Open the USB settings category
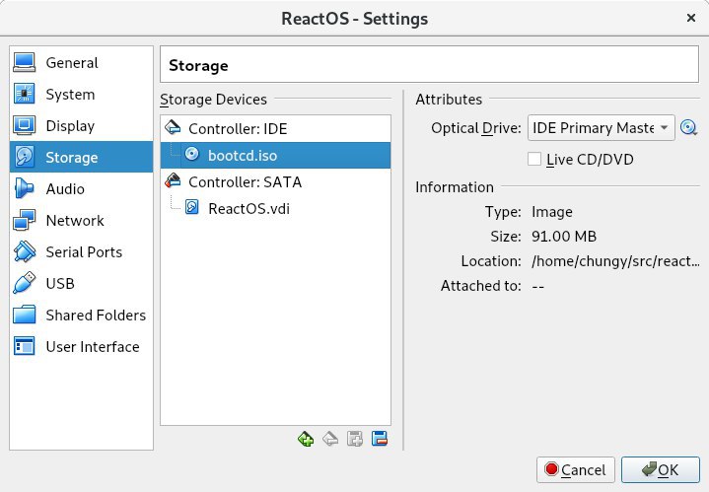The image size is (709, 492). pyautogui.click(x=59, y=284)
